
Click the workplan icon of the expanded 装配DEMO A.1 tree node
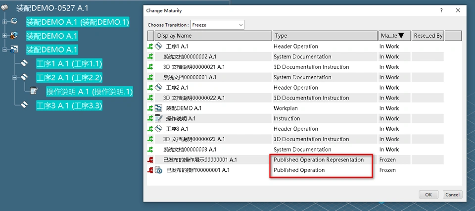(14, 49)
